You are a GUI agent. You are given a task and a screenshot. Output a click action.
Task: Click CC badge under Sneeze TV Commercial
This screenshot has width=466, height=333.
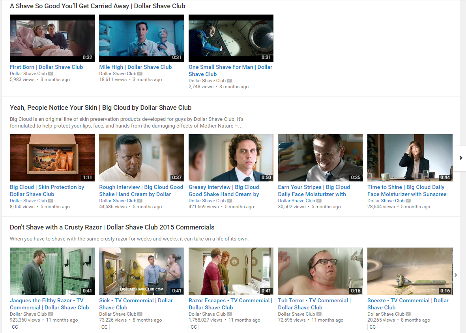372,327
